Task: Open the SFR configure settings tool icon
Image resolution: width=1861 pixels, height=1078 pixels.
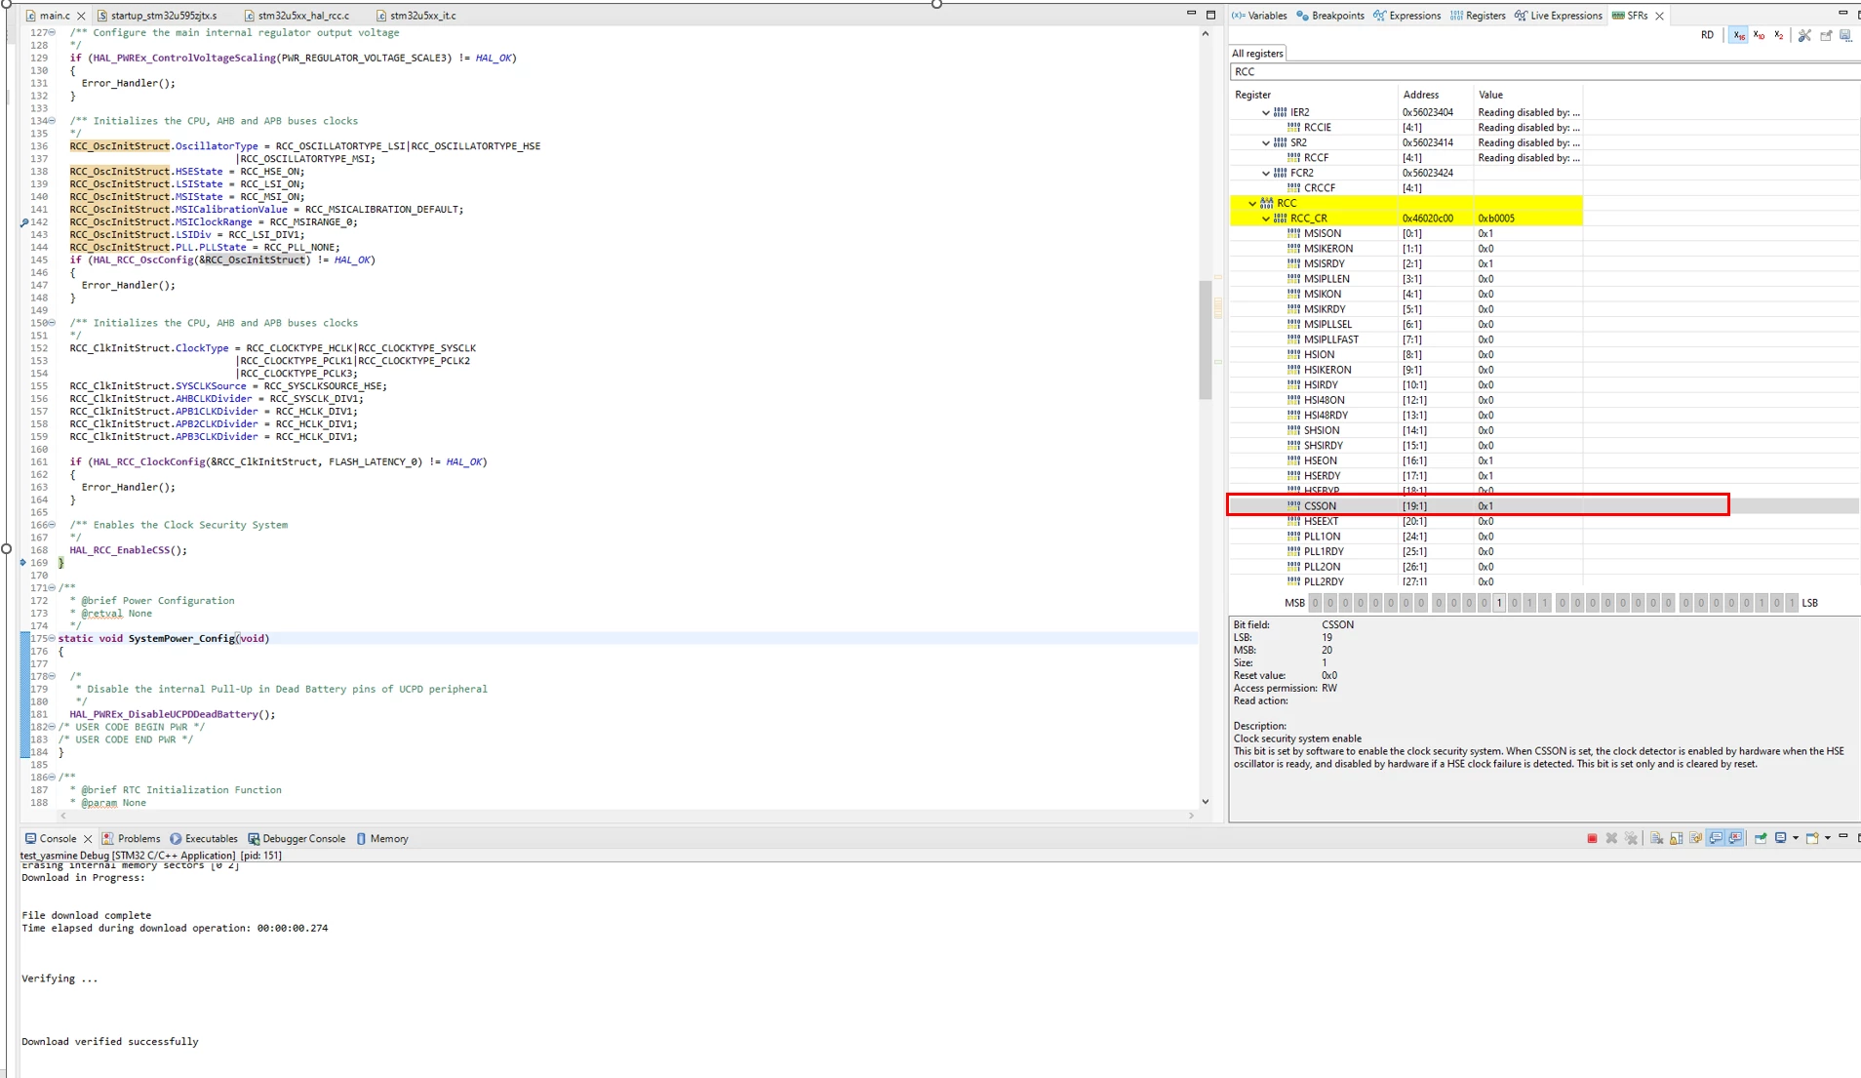Action: (x=1804, y=35)
